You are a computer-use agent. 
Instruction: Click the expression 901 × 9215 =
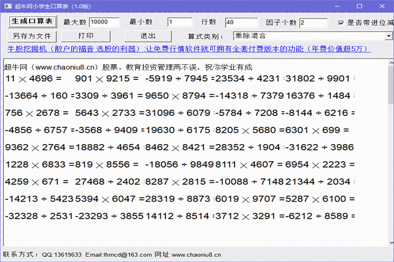click(107, 79)
